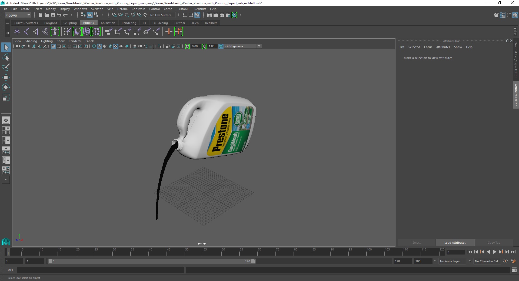Click the range slider handle at 120
The image size is (519, 281).
tap(253, 261)
